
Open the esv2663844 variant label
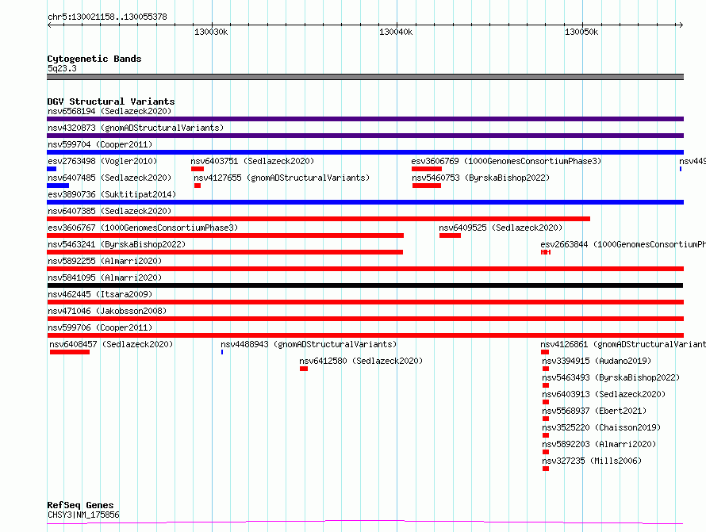623,244
